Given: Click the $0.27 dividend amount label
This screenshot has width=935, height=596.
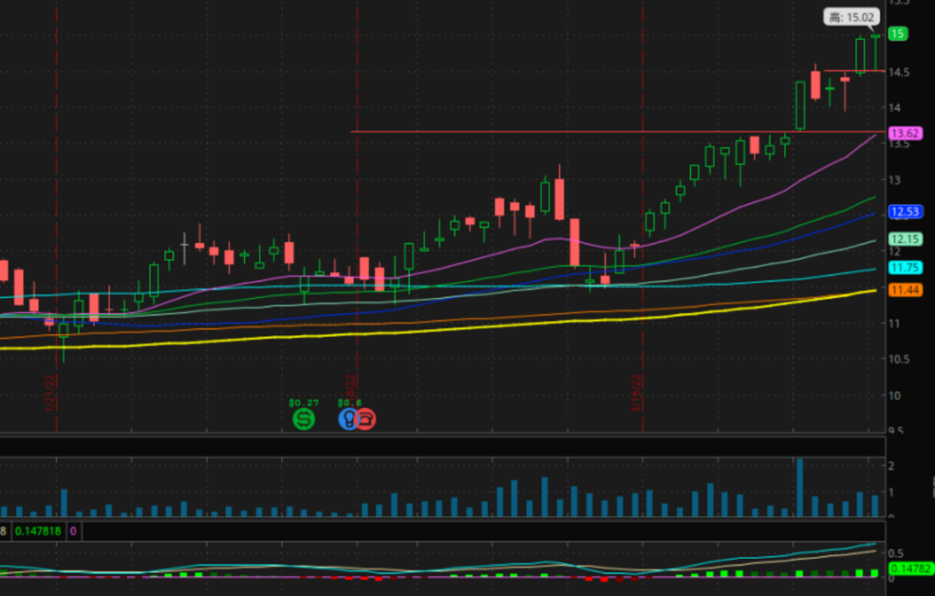Looking at the screenshot, I should pyautogui.click(x=303, y=403).
